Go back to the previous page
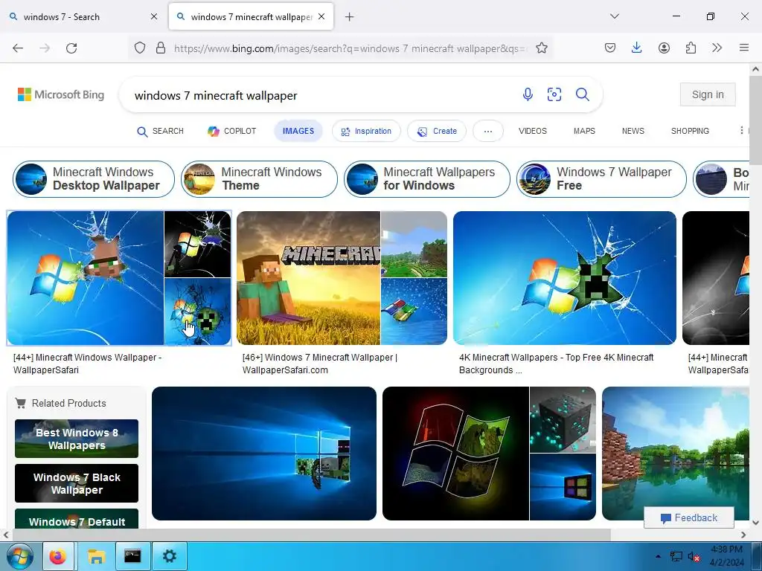This screenshot has width=762, height=571. [x=18, y=48]
